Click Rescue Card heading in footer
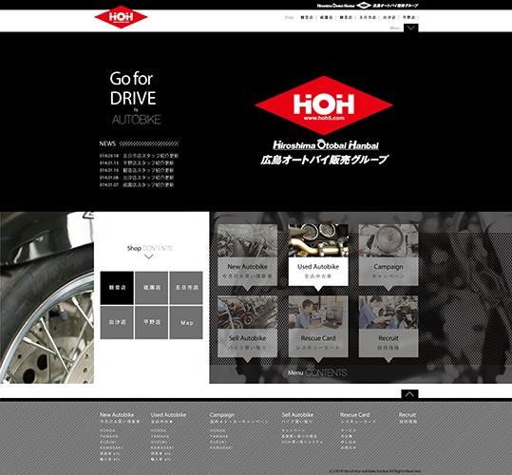The width and height of the screenshot is (512, 475). point(354,415)
